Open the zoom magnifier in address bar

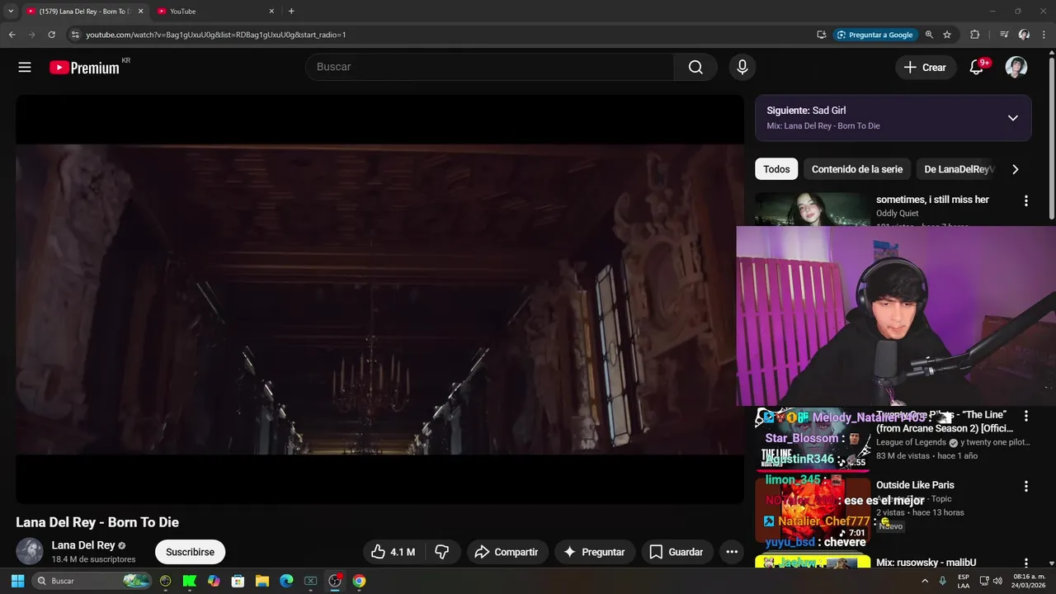[929, 35]
